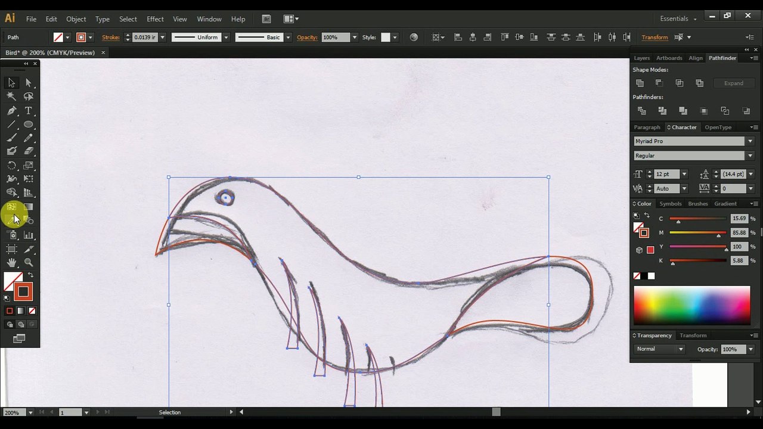Open the leading 14.4 pt dropdown
Screen dimensions: 763x429
750,174
